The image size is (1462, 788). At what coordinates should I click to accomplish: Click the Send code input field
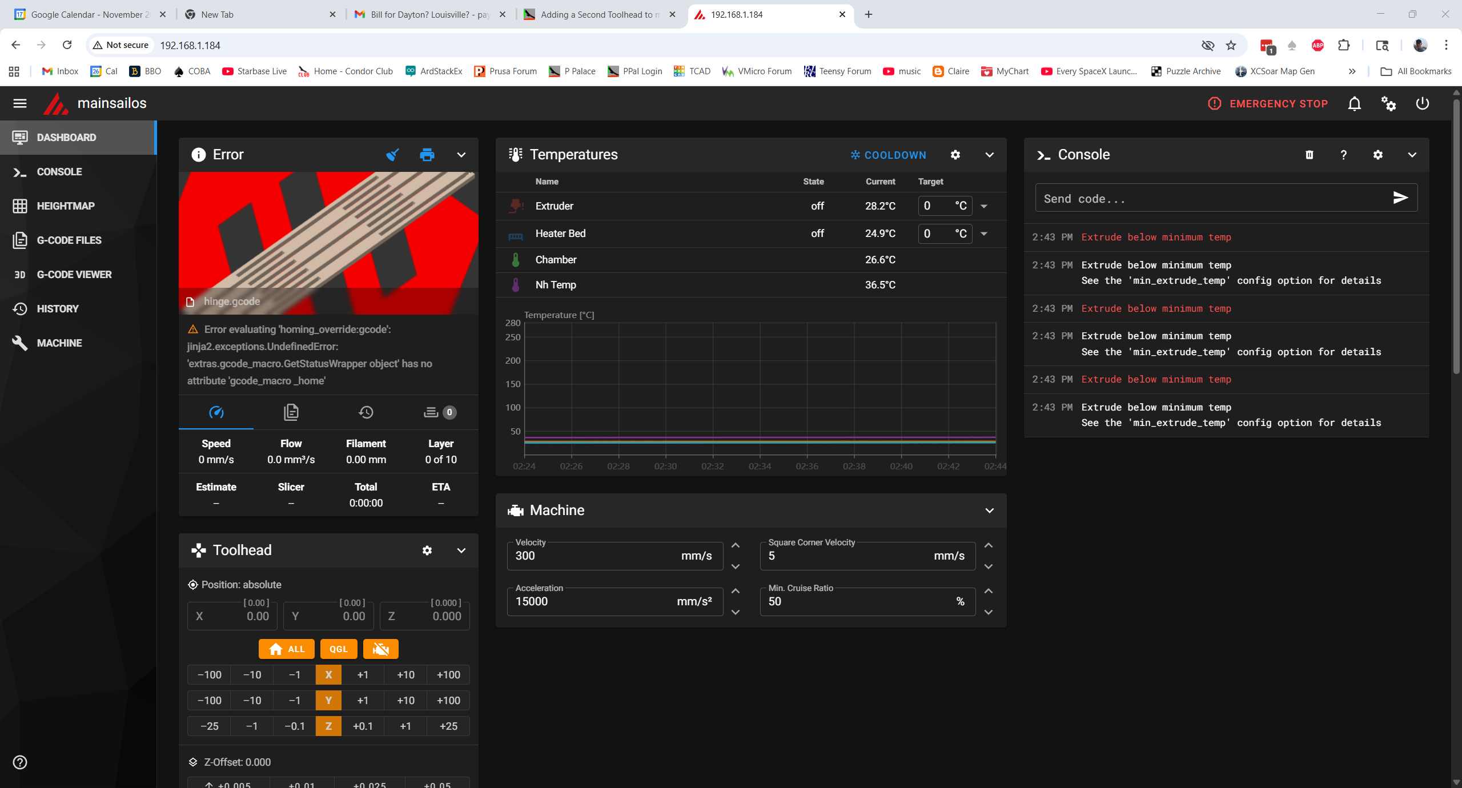pos(1211,199)
